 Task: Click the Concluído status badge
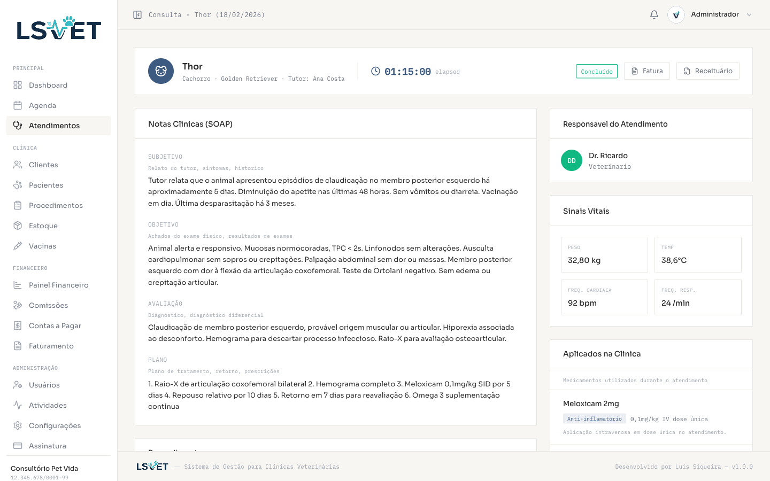pos(597,72)
